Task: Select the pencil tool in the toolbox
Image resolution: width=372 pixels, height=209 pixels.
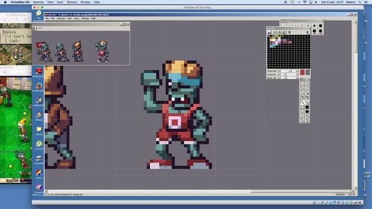Action: click(x=302, y=103)
